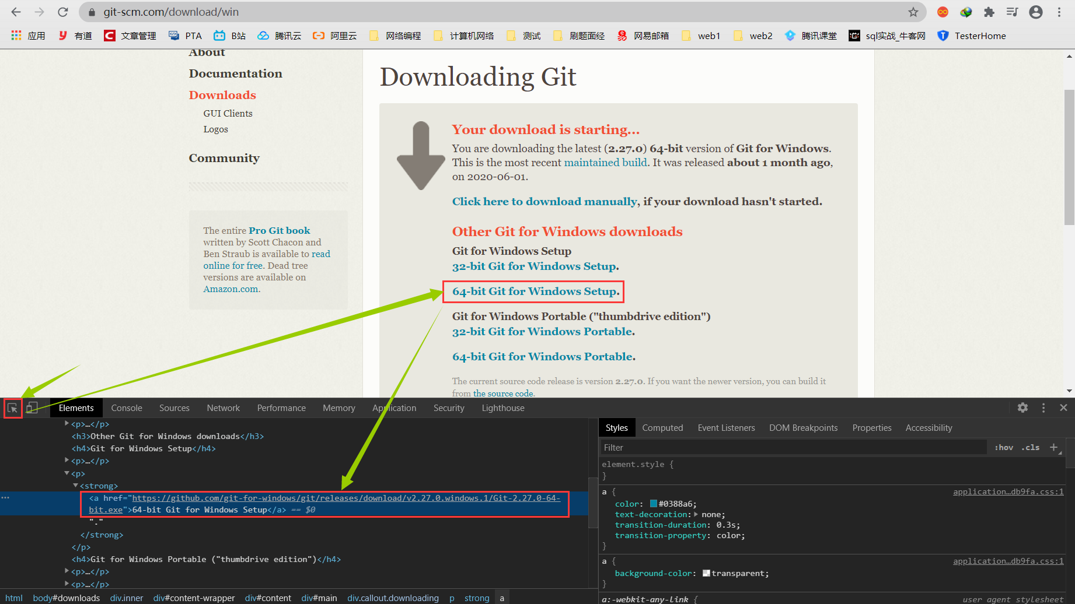Open the PTA bookmark

pyautogui.click(x=185, y=36)
